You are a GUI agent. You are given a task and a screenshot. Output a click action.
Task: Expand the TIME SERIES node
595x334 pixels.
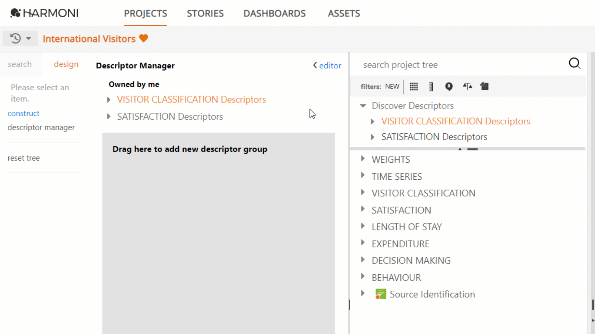tap(363, 175)
